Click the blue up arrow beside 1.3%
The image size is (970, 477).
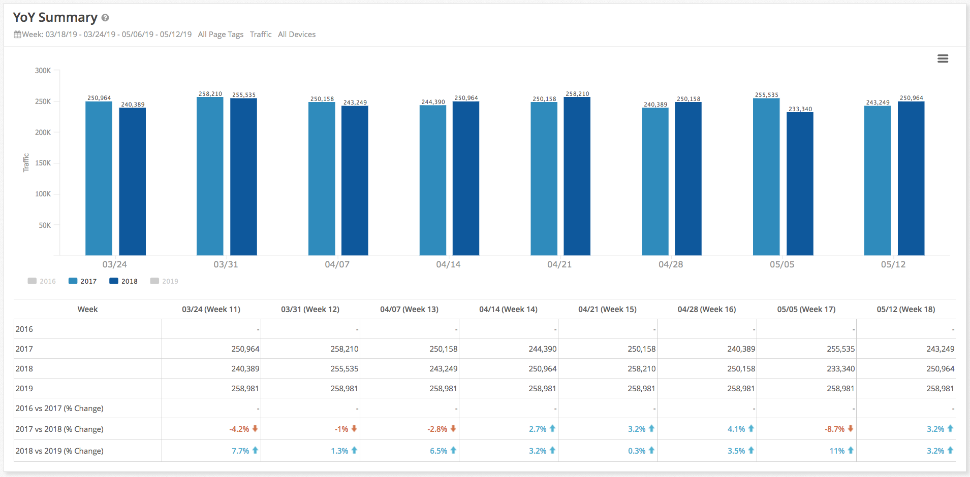click(354, 451)
